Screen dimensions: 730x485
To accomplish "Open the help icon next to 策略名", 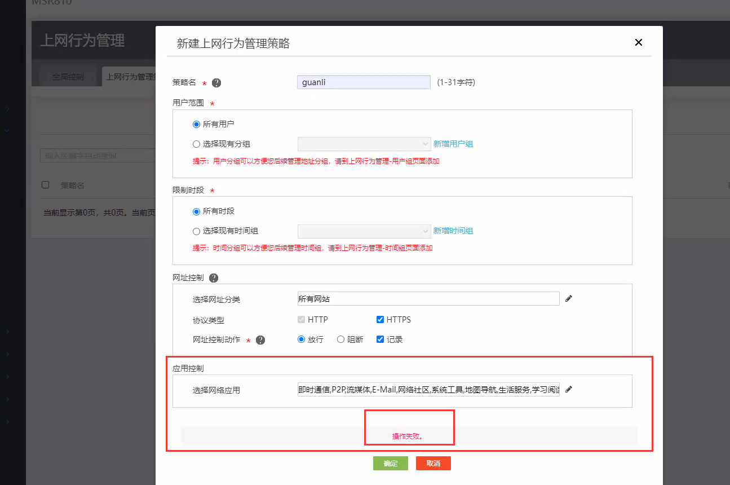I will pyautogui.click(x=216, y=83).
